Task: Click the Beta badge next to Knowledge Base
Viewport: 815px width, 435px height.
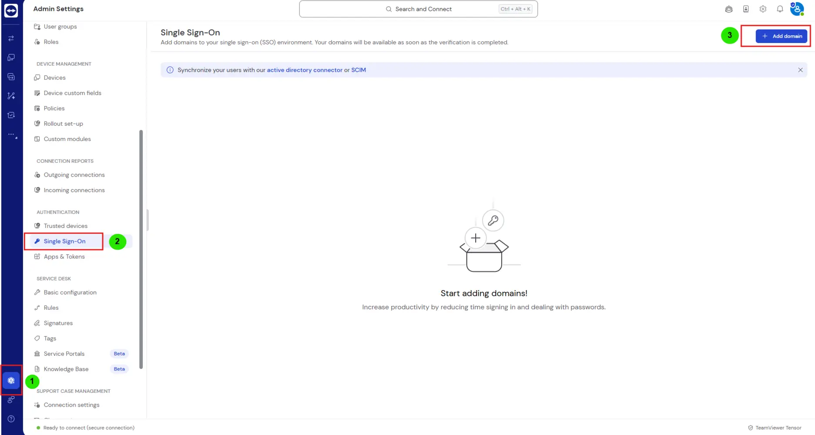Action: pyautogui.click(x=119, y=369)
